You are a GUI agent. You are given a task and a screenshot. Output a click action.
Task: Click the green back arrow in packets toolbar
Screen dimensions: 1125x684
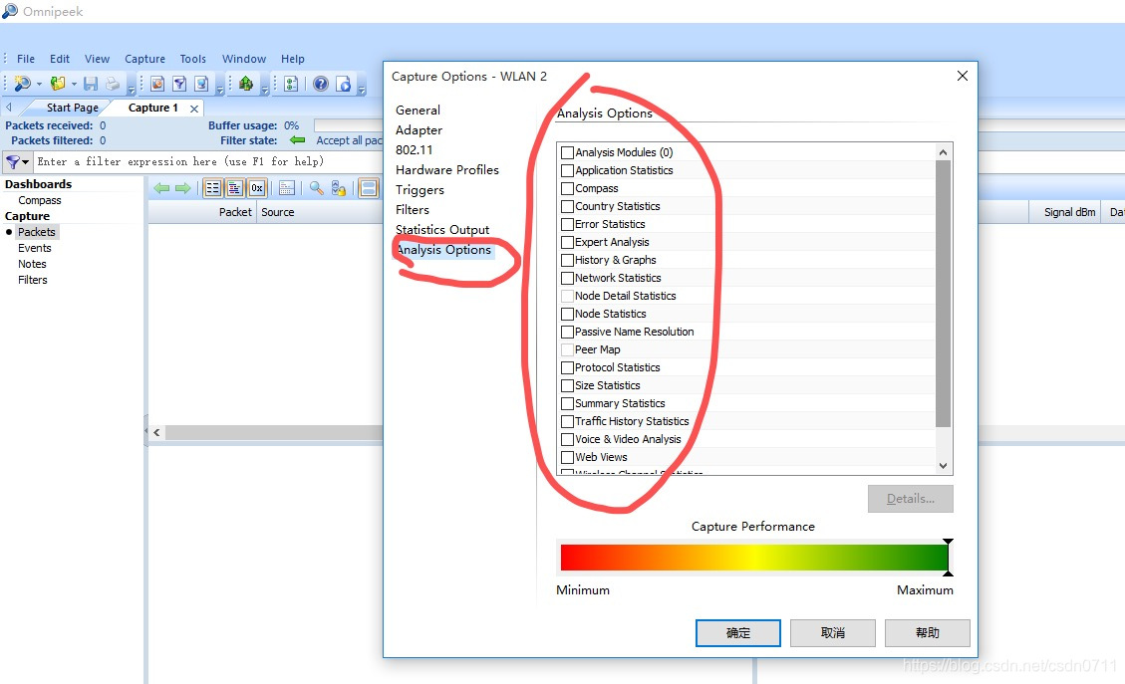coord(162,188)
